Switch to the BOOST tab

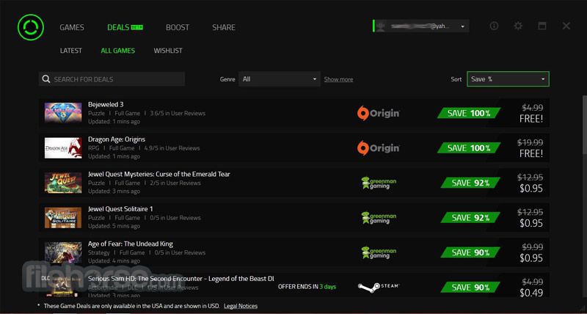point(178,27)
